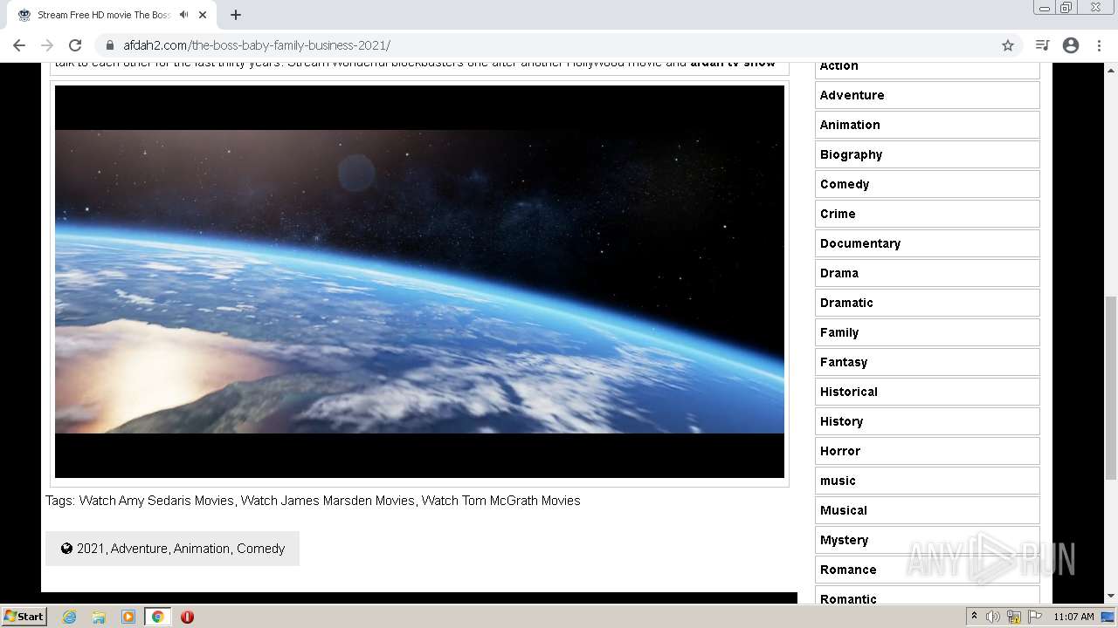Open media control icon in toolbar

[1042, 45]
